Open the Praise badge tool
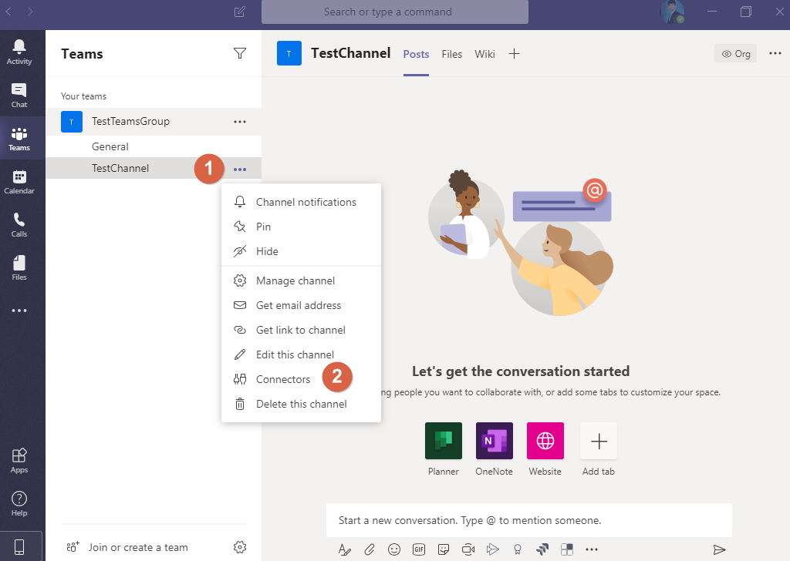Screen dimensions: 790x561 point(518,549)
